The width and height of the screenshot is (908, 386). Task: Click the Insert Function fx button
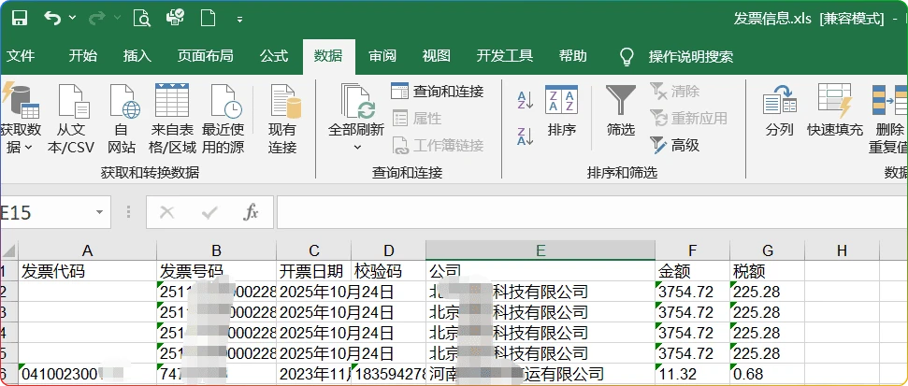[251, 213]
